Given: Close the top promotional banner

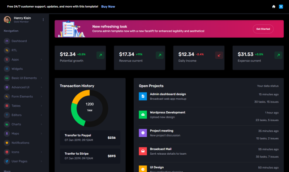Looking at the screenshot, I should pos(281,7).
